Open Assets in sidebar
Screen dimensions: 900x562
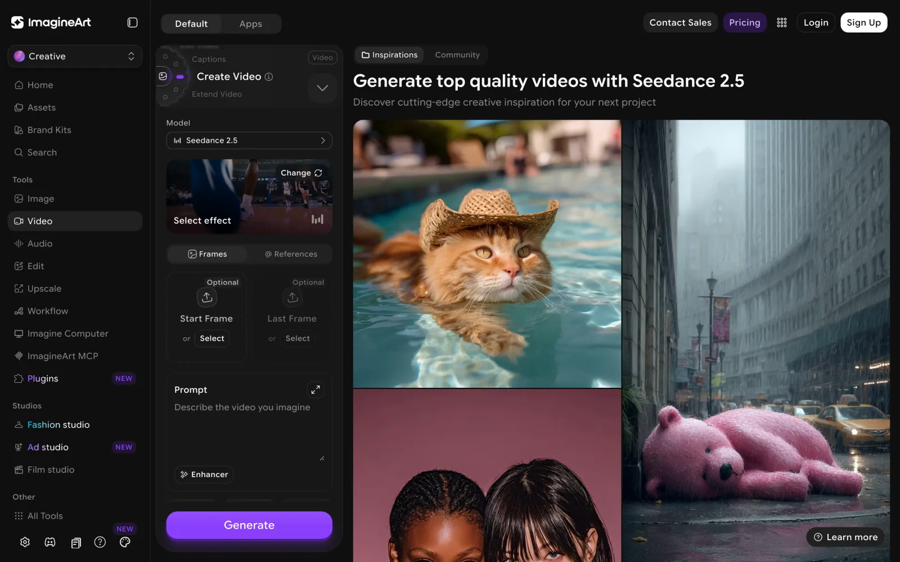(75, 107)
